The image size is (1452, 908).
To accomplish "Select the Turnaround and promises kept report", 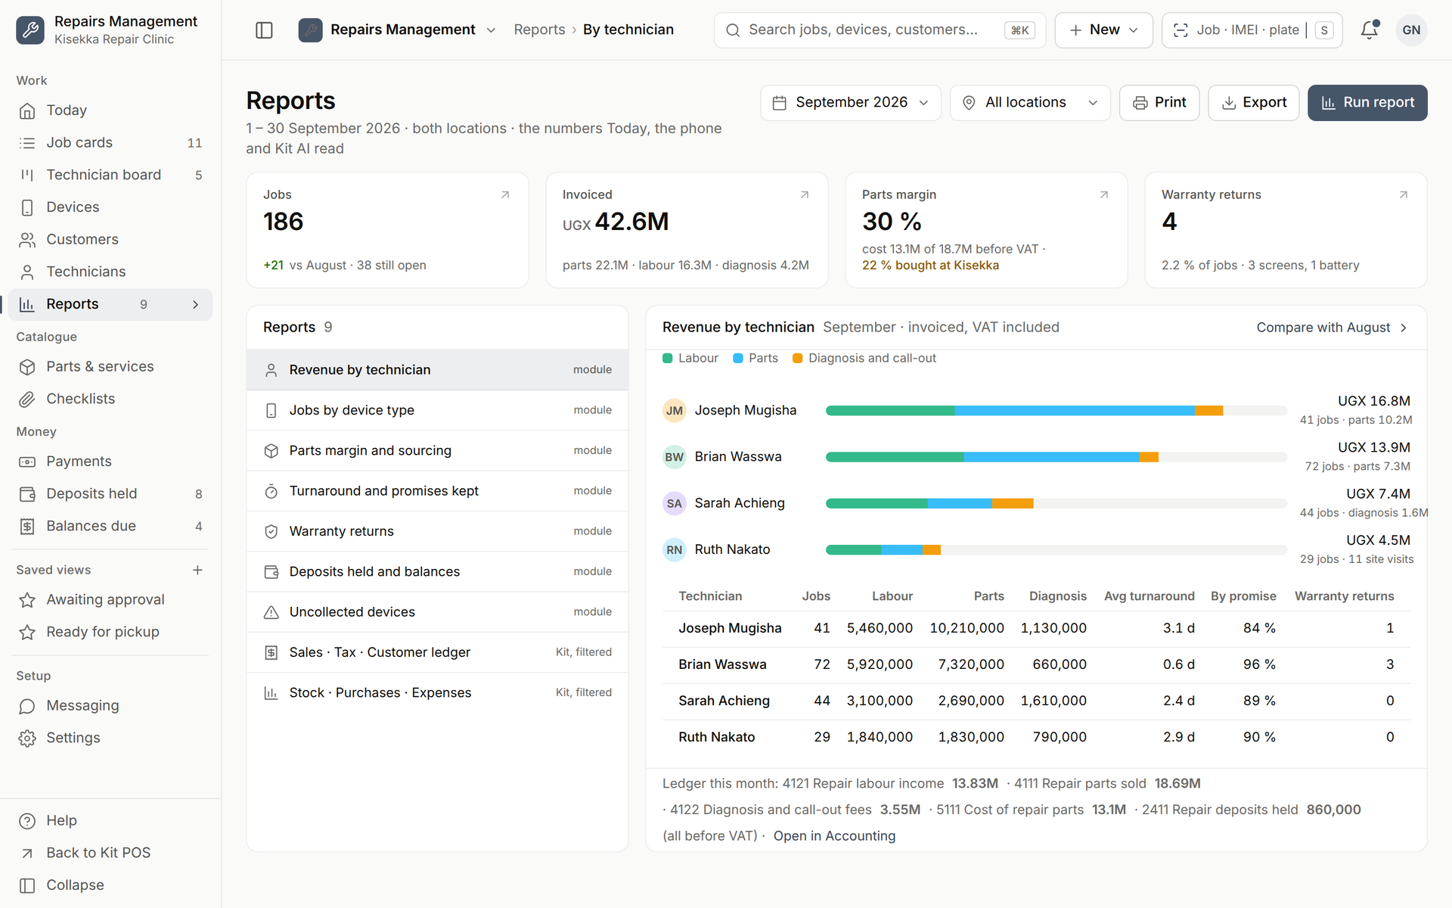I will pyautogui.click(x=437, y=491).
